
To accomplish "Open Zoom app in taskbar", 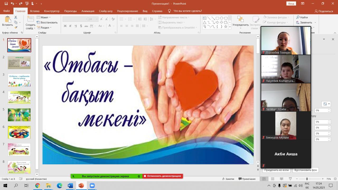I will [92, 186].
